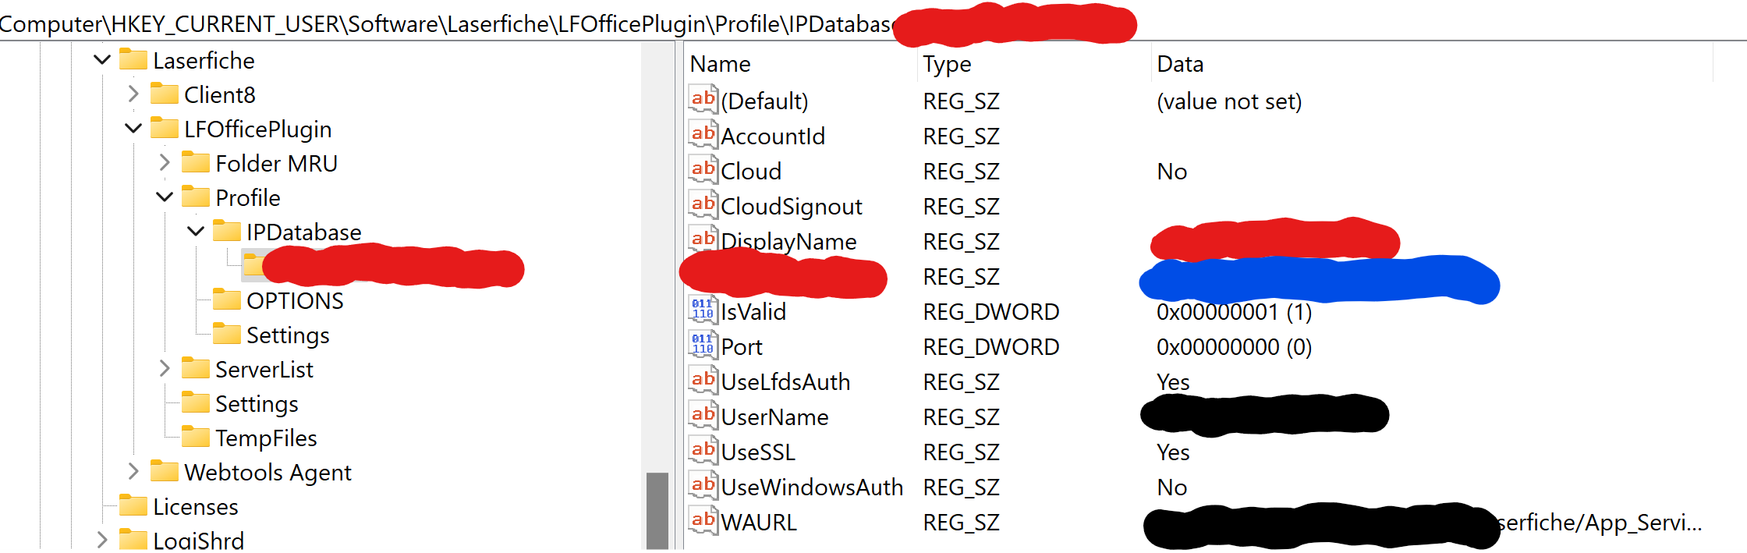
Task: Click the tree pane vertical scrollbar thumb
Action: pyautogui.click(x=657, y=511)
